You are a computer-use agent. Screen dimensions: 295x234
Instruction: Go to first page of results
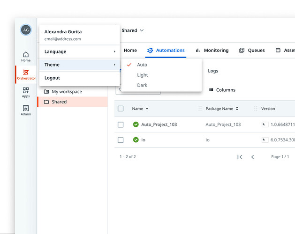point(240,157)
